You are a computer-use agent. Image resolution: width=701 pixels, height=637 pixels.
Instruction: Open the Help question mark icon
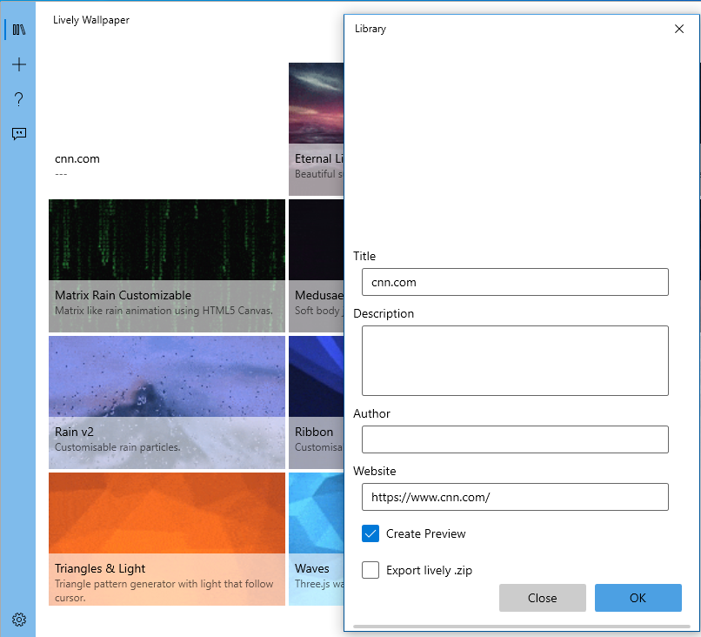click(18, 99)
